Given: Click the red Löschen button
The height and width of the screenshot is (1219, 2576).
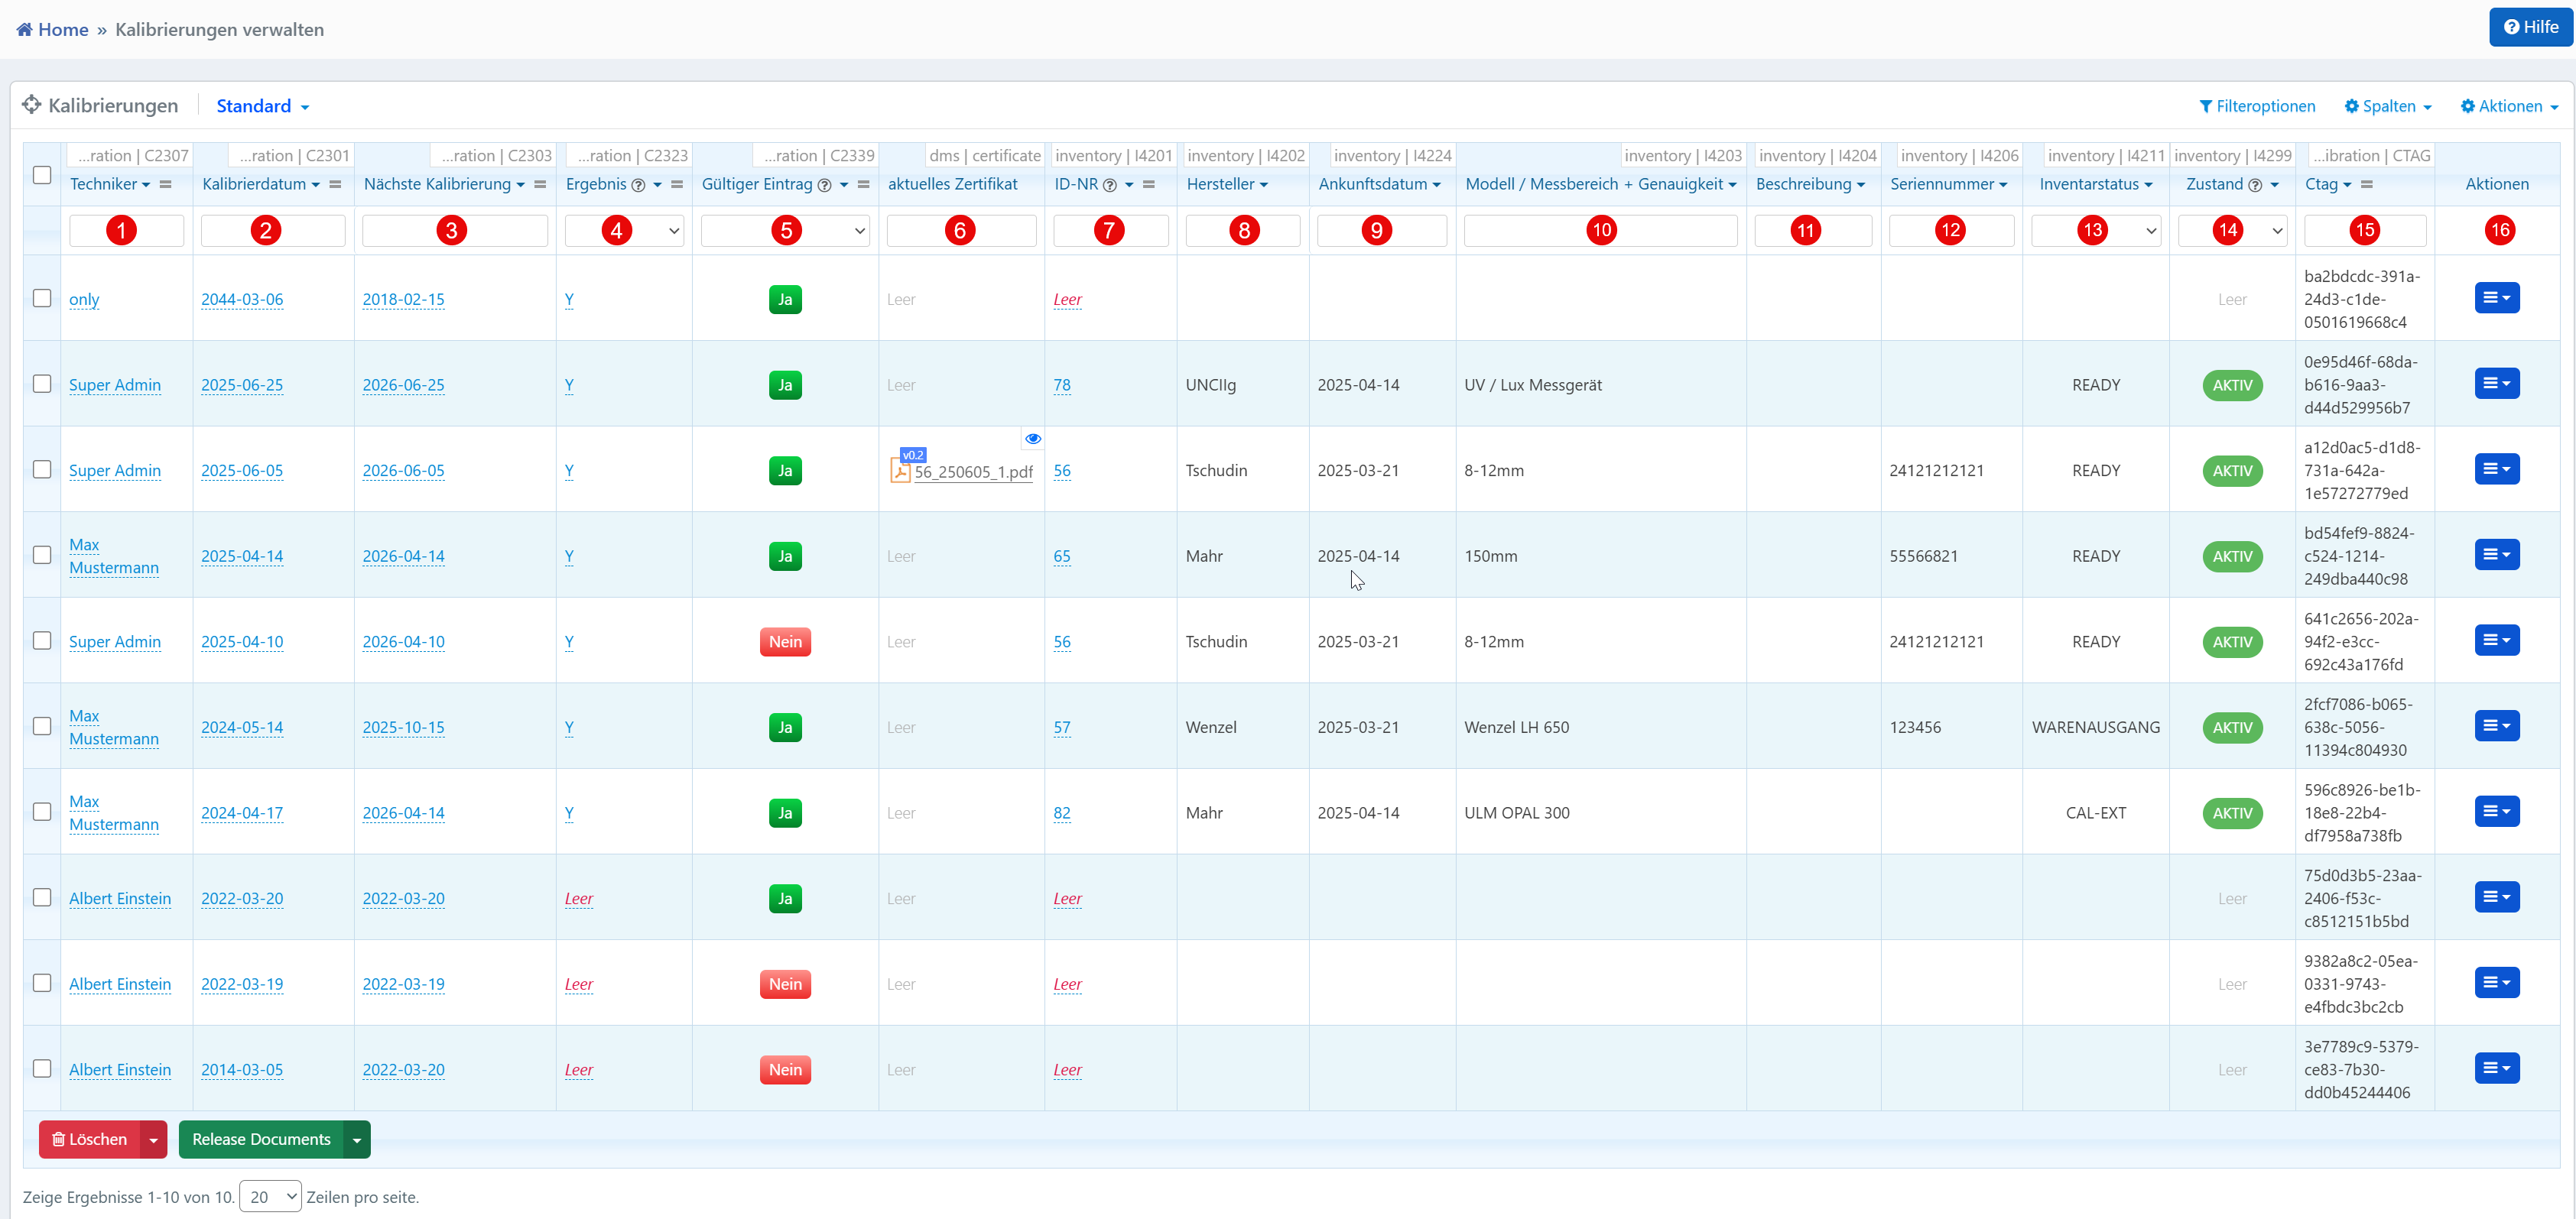Looking at the screenshot, I should click(x=89, y=1139).
